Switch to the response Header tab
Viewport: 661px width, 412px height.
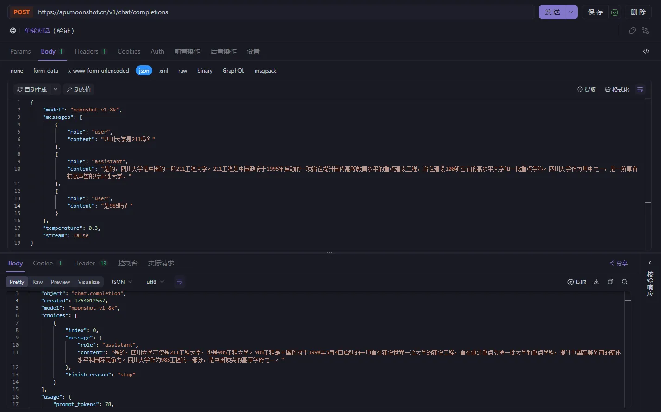(91, 263)
